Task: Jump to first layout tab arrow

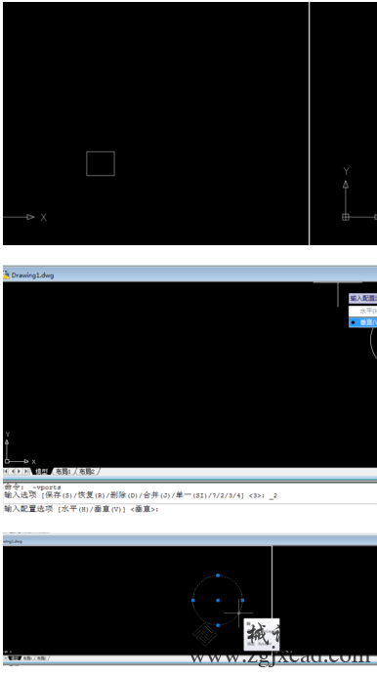Action: click(7, 472)
